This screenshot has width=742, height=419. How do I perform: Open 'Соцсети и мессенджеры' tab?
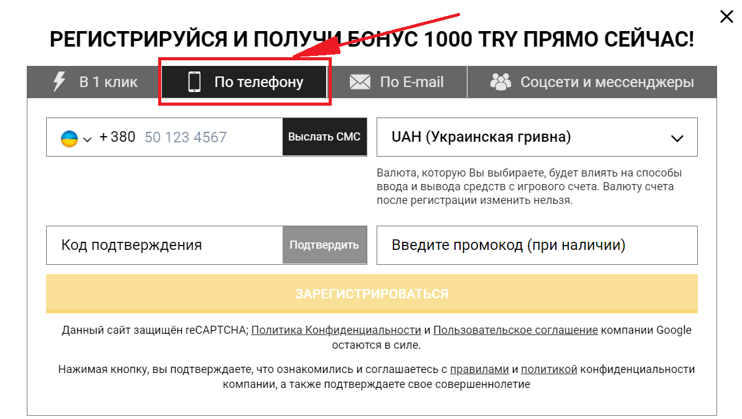592,81
